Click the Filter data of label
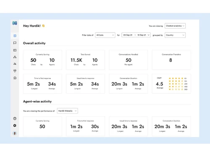210x157 pixels. coord(88,35)
